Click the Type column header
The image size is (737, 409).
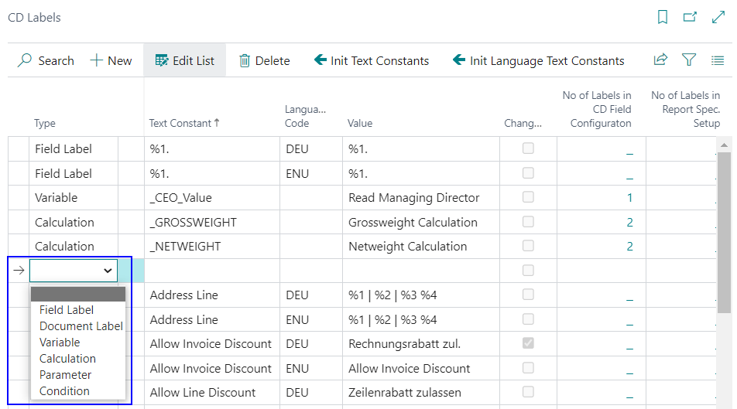coord(45,123)
